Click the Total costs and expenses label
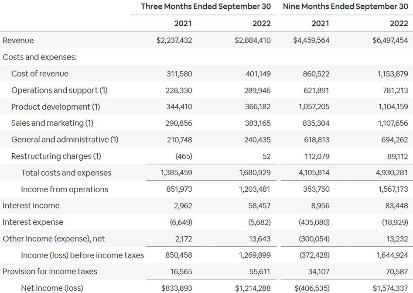Screen dimensions: 413x293 click(x=66, y=172)
